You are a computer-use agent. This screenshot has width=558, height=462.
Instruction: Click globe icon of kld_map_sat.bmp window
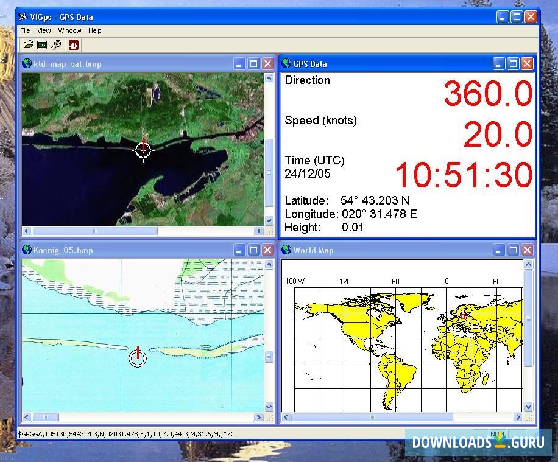[x=27, y=63]
